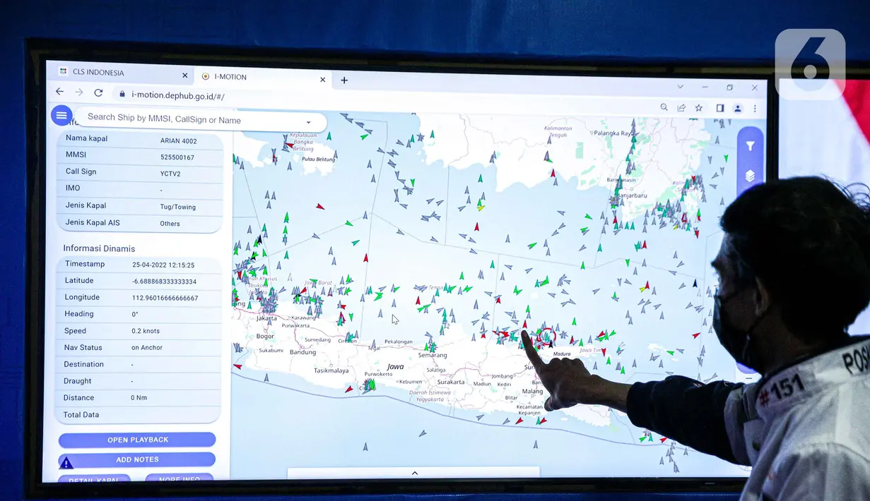
Task: Select the nav status on Anchor
Action: click(x=147, y=348)
